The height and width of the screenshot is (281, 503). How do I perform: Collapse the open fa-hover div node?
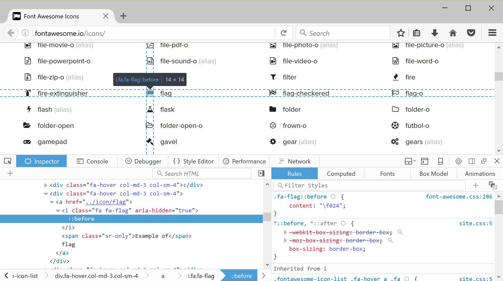pos(45,194)
